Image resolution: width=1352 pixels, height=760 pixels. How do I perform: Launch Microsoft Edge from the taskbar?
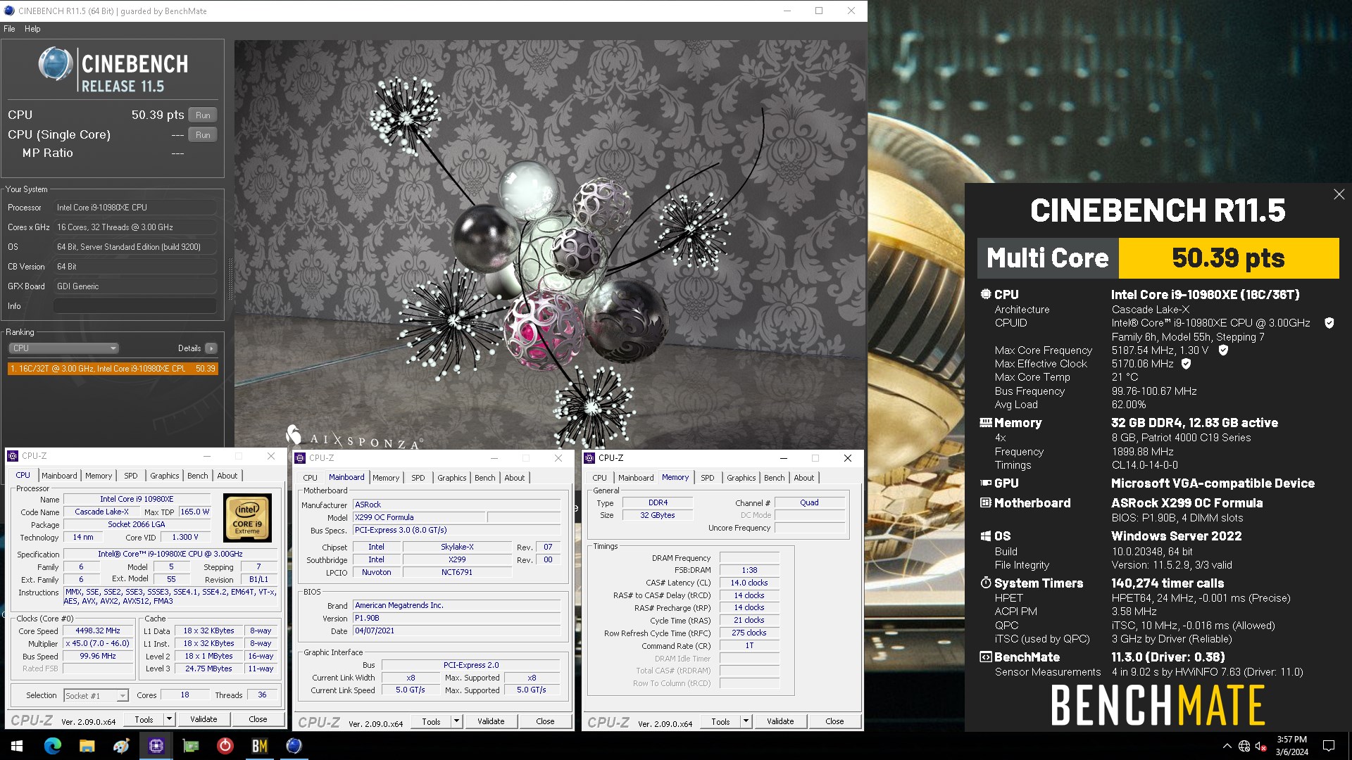point(52,746)
